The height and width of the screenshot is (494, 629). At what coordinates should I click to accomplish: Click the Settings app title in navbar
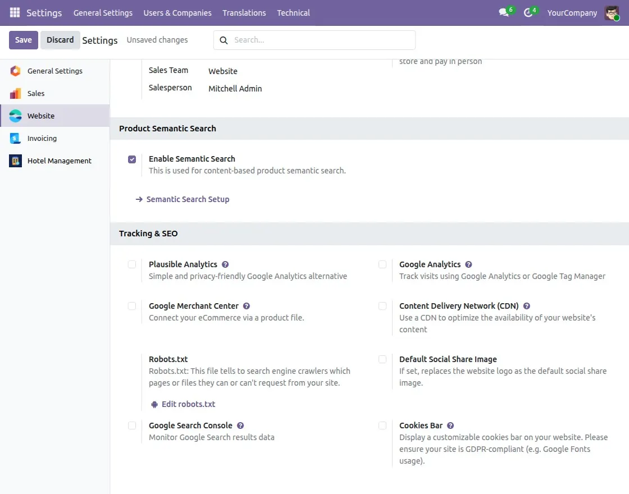pos(44,13)
